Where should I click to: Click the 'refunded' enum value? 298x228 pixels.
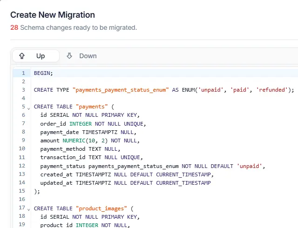[x=272, y=90]
